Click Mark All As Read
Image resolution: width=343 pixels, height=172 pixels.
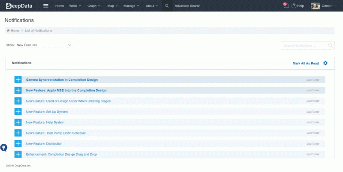pos(306,63)
